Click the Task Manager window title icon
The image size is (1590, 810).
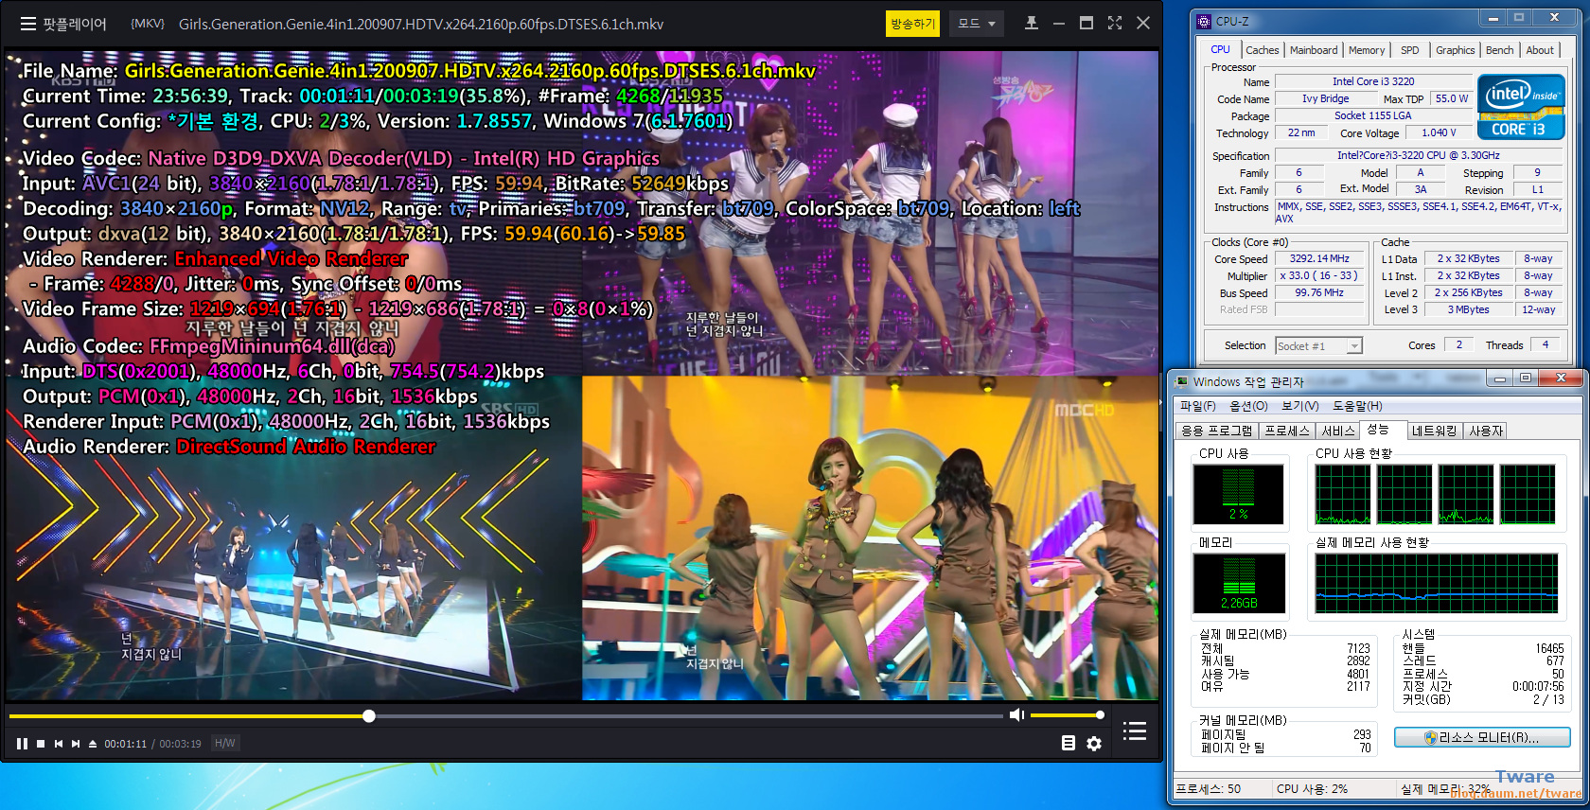pos(1181,381)
